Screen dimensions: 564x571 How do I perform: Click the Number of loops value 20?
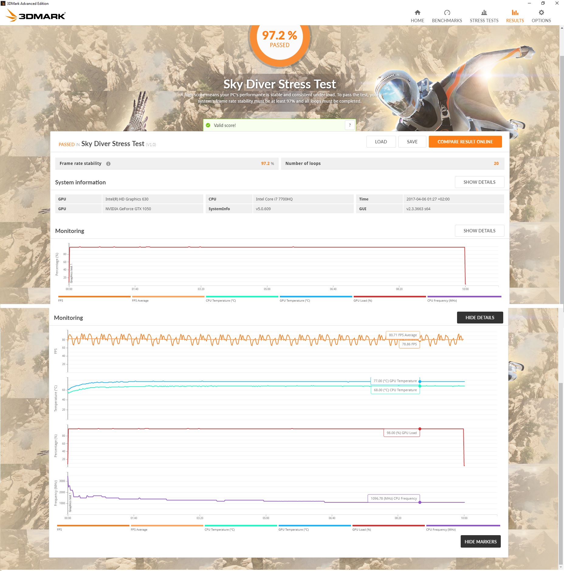[496, 163]
